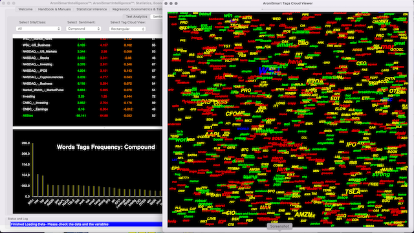414x233 pixels.
Task: Select the WSJ_US_Business table row
Action: pyautogui.click(x=87, y=45)
